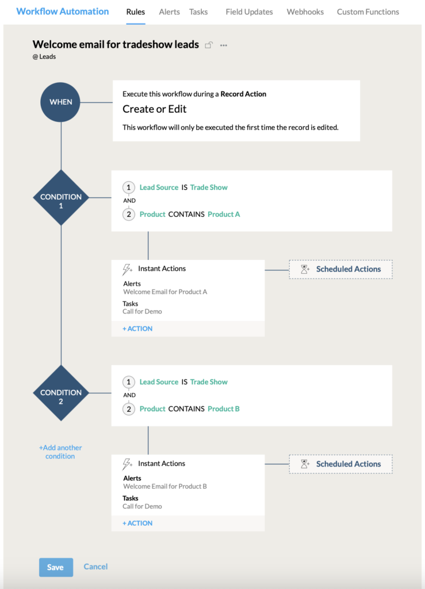Cancel editing the workflow
This screenshot has height=589, width=425.
(95, 567)
